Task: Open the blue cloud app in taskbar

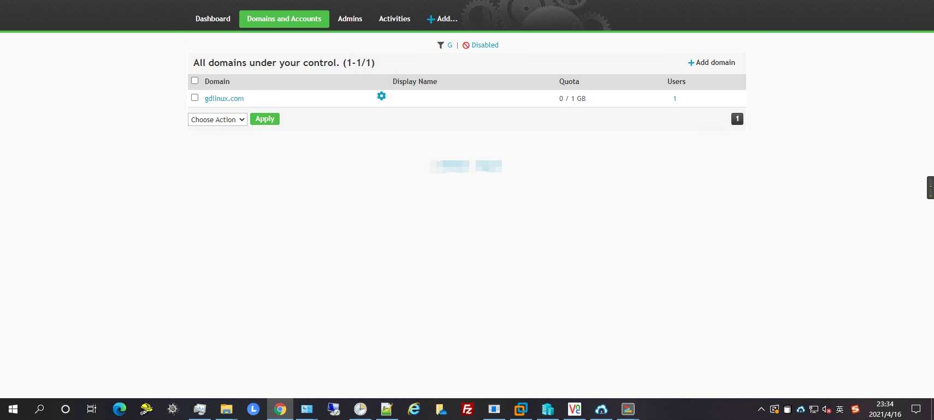Action: click(x=601, y=409)
